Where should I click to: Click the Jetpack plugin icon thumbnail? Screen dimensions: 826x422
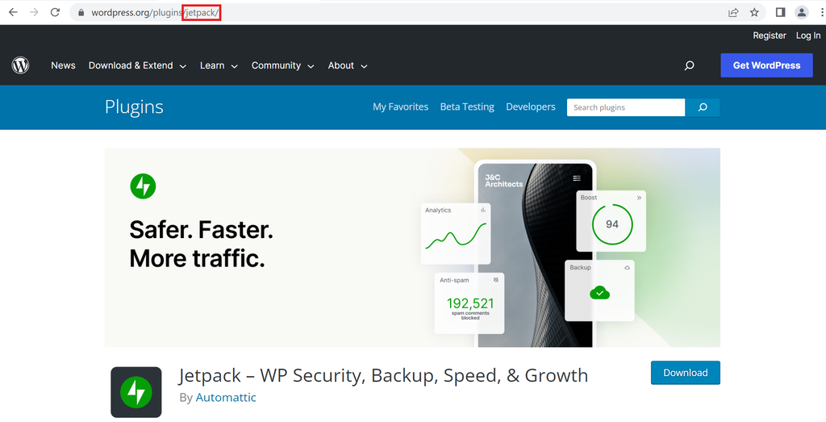pos(136,392)
